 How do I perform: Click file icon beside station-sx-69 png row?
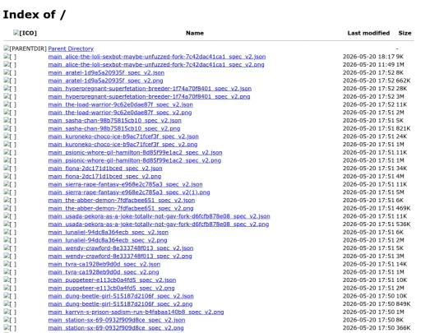(10, 328)
